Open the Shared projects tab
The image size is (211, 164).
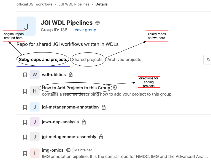87,60
